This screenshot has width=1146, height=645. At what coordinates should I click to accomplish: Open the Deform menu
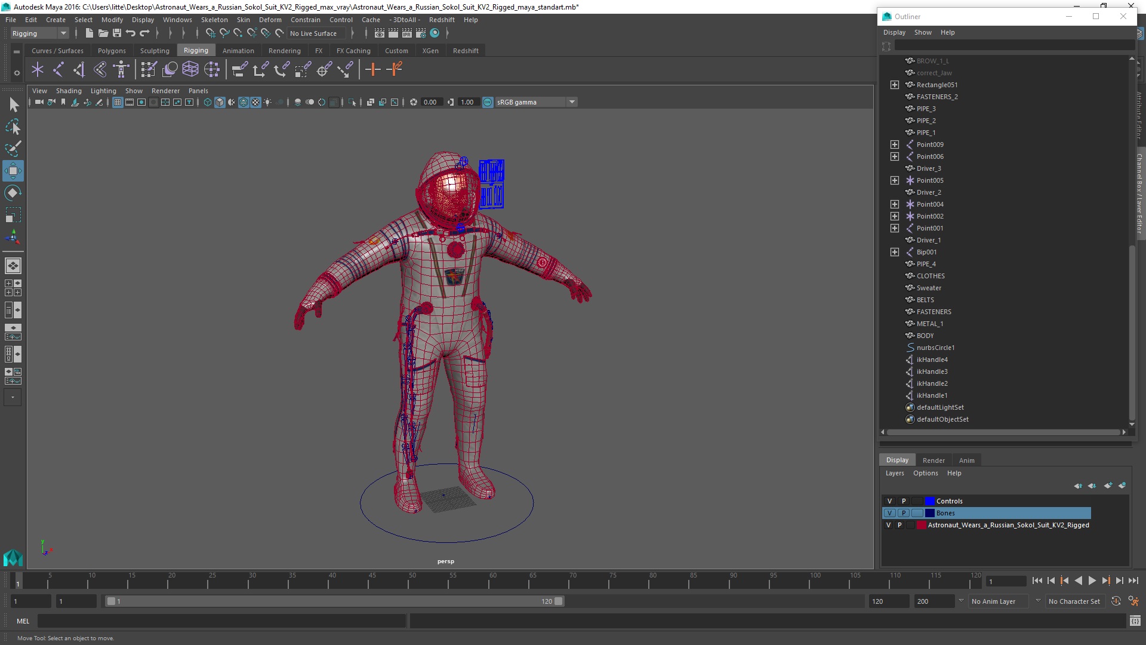tap(270, 20)
